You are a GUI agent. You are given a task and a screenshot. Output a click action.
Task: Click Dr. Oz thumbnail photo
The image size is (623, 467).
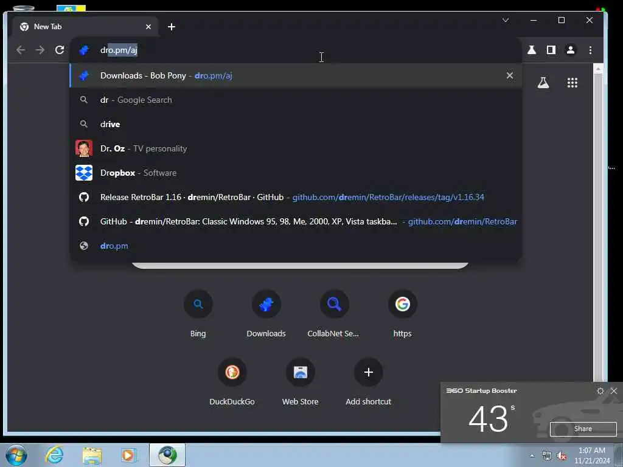[x=84, y=148]
